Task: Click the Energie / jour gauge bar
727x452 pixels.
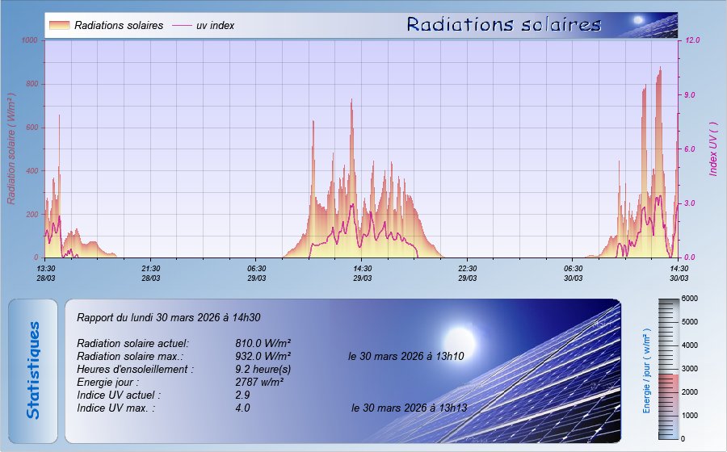Action: pyautogui.click(x=670, y=368)
